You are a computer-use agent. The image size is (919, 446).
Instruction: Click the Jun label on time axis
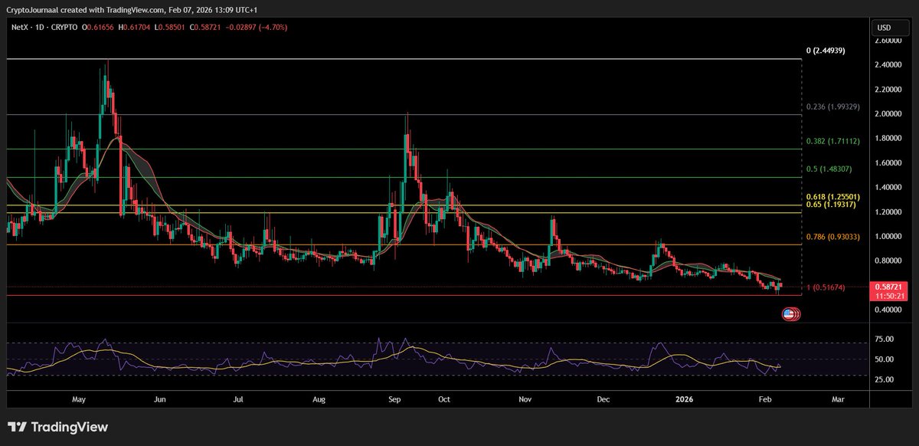click(x=159, y=399)
